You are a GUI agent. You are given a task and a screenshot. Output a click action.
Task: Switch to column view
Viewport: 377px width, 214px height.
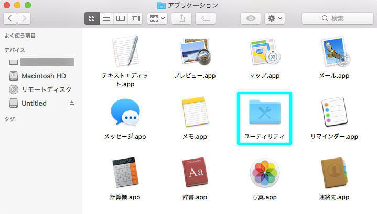pyautogui.click(x=121, y=18)
